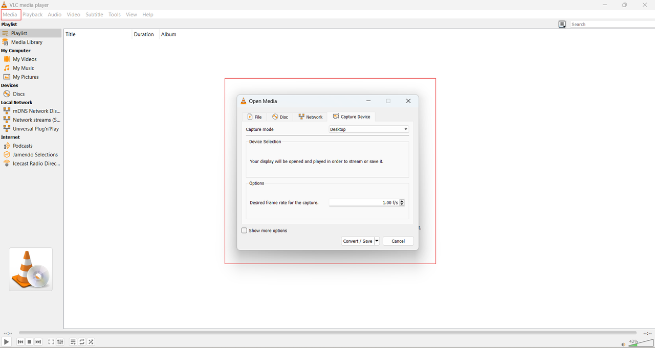The height and width of the screenshot is (348, 655).
Task: Sort playlist by Duration column
Action: [146, 34]
